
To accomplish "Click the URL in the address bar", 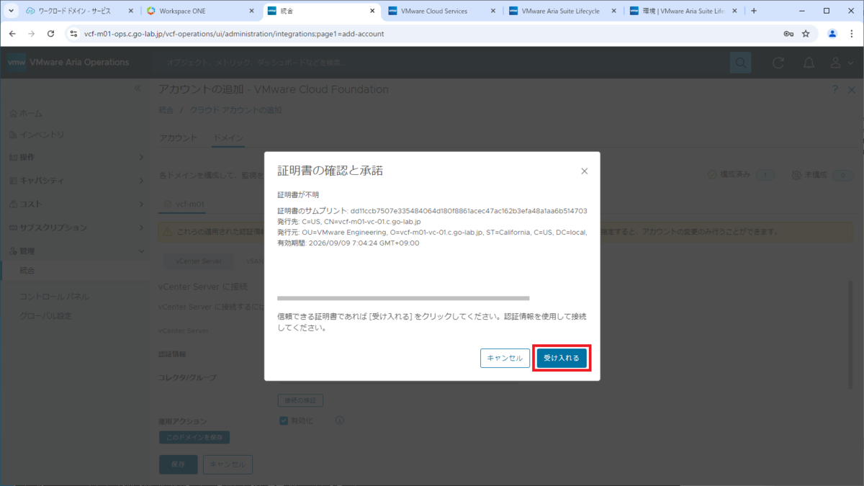I will [234, 34].
